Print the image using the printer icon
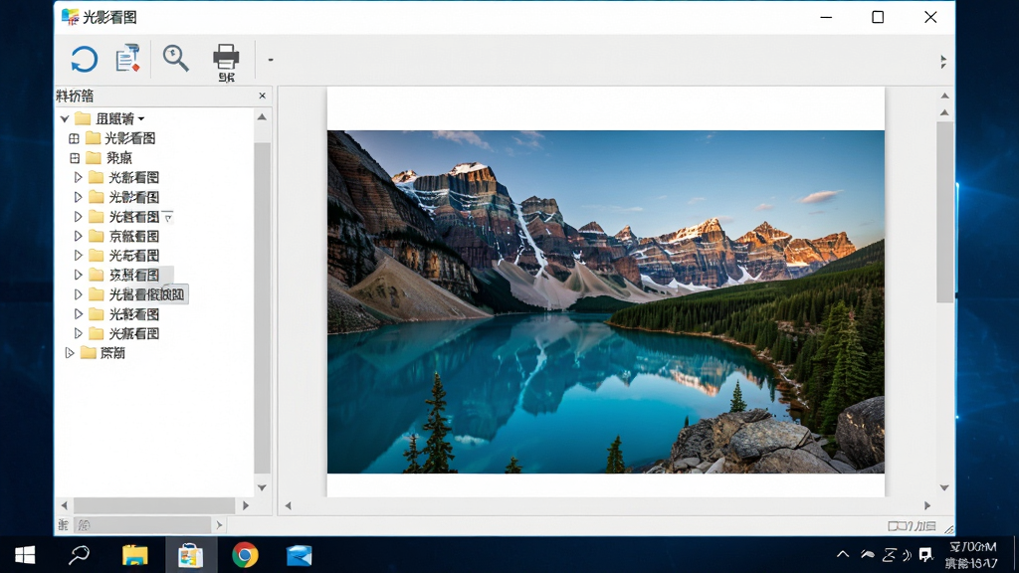Image resolution: width=1019 pixels, height=573 pixels. point(226,57)
